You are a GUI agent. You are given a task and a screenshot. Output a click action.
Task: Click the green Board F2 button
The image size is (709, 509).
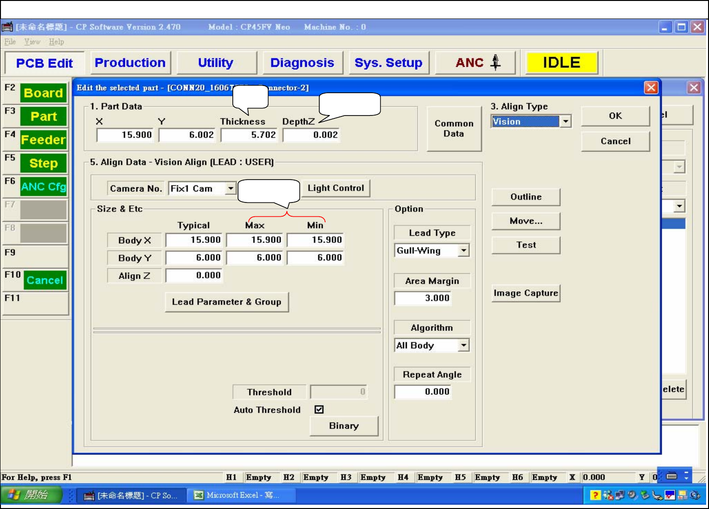(x=43, y=93)
